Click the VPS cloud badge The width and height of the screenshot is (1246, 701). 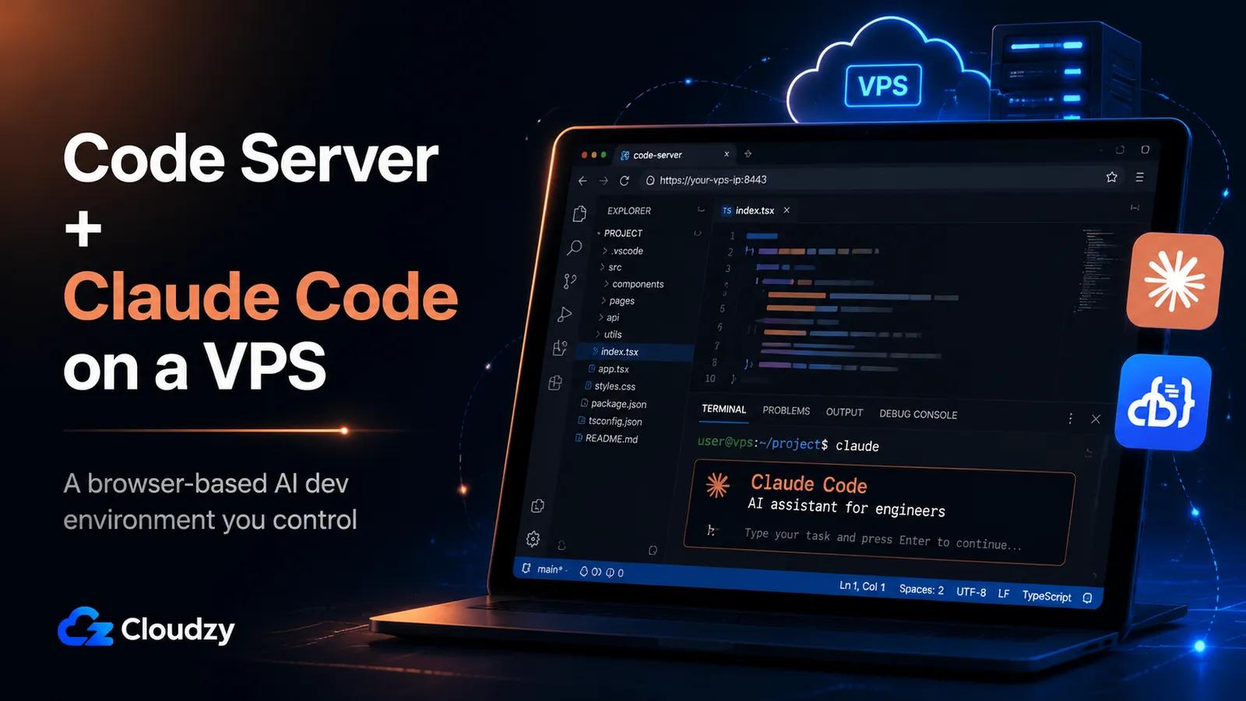coord(883,85)
